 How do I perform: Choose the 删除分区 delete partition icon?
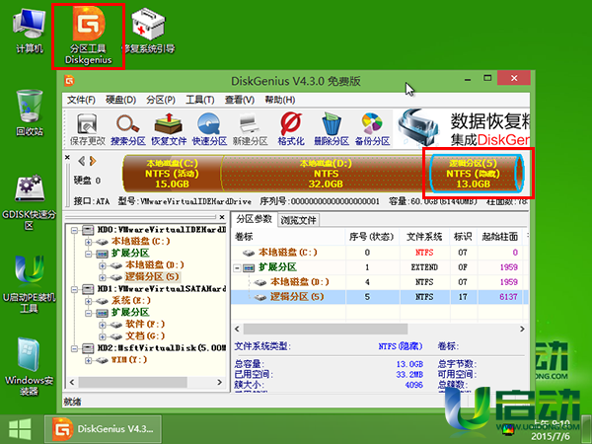pyautogui.click(x=332, y=129)
